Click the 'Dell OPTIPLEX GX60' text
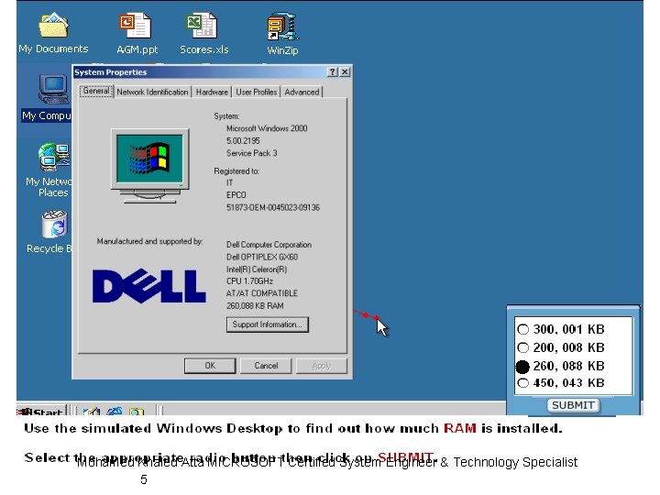 click(262, 257)
